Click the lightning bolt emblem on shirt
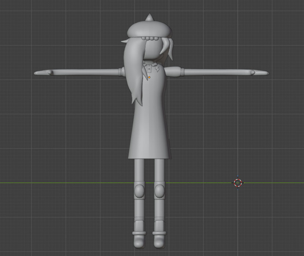304x256 pixels. [158, 69]
